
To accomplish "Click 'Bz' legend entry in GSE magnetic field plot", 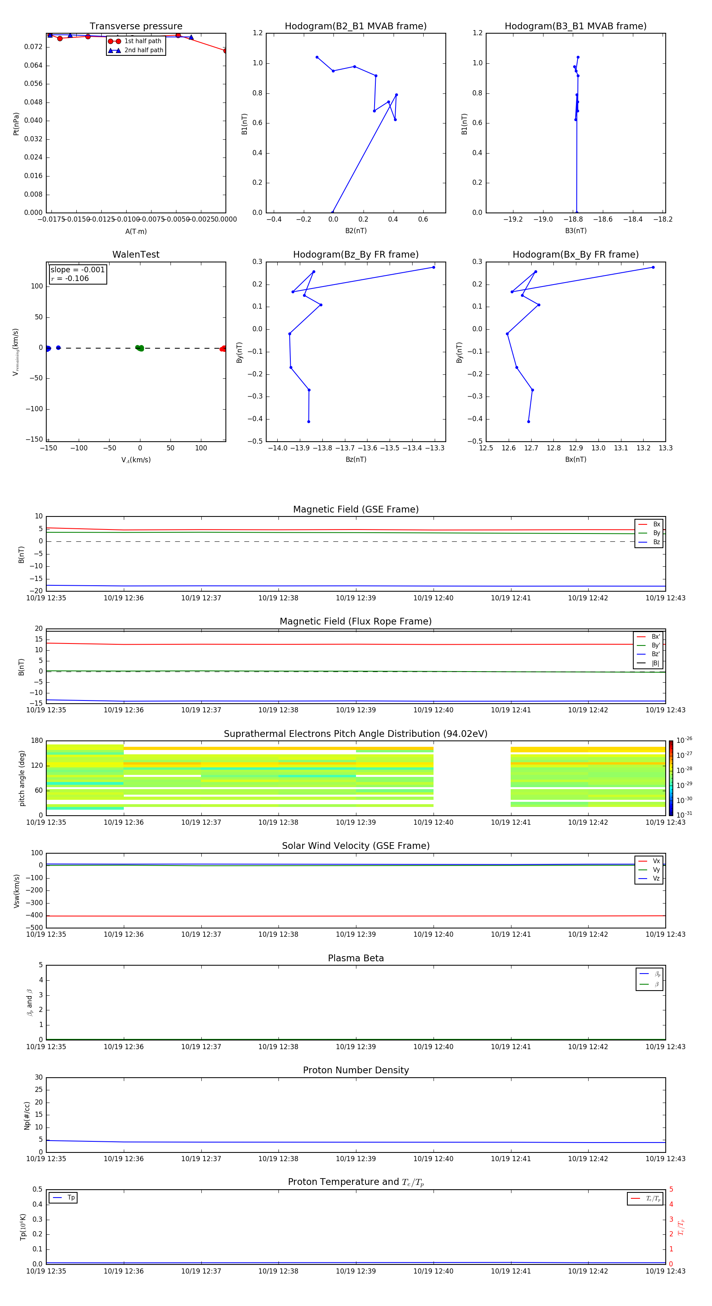I will (649, 542).
